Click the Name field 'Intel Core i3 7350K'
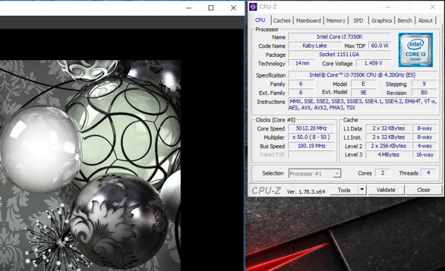The width and height of the screenshot is (445, 271). coord(340,37)
